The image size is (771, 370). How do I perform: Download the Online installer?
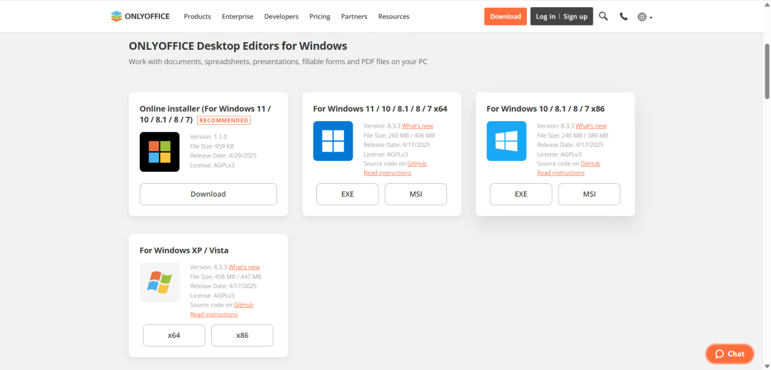click(208, 195)
